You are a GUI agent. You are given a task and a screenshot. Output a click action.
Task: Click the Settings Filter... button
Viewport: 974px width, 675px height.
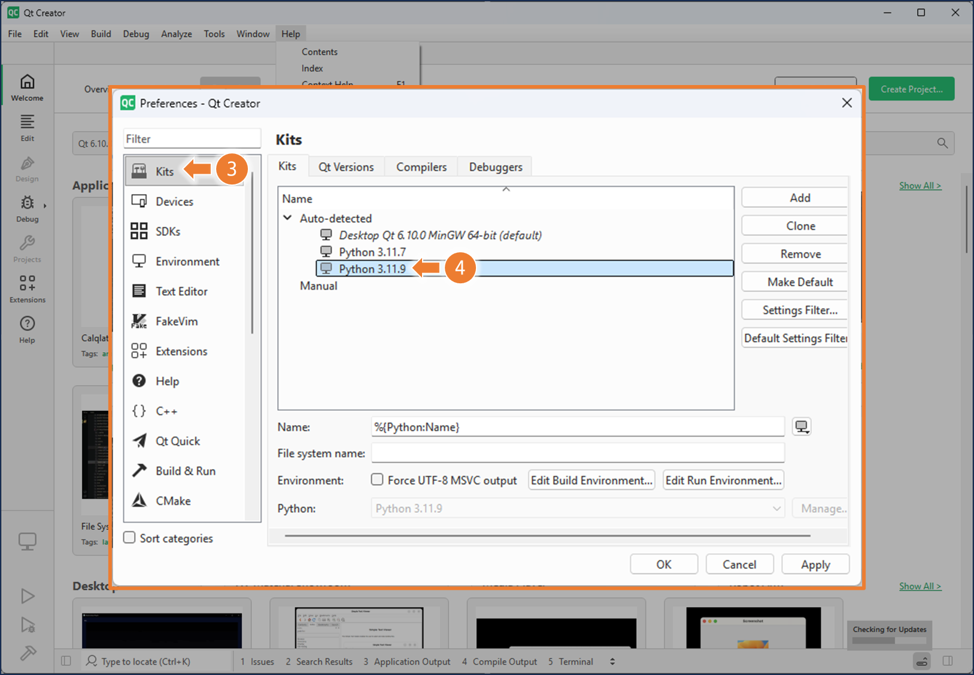[x=794, y=310]
